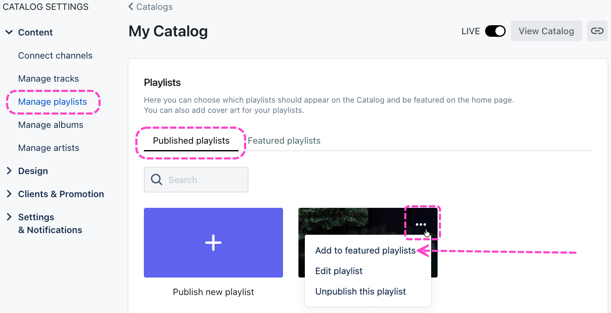Select the Published playlists tab
This screenshot has width=611, height=313.
[x=191, y=141]
